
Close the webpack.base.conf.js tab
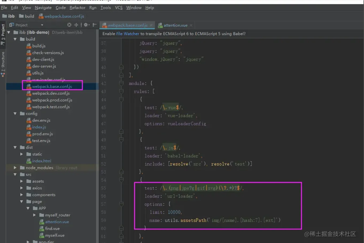pos(151,25)
